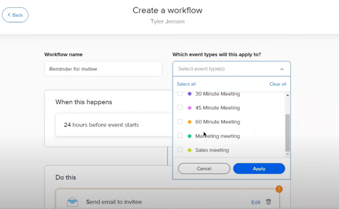This screenshot has width=339, height=209.
Task: Click the Sales meeting label
Action: [x=212, y=150]
